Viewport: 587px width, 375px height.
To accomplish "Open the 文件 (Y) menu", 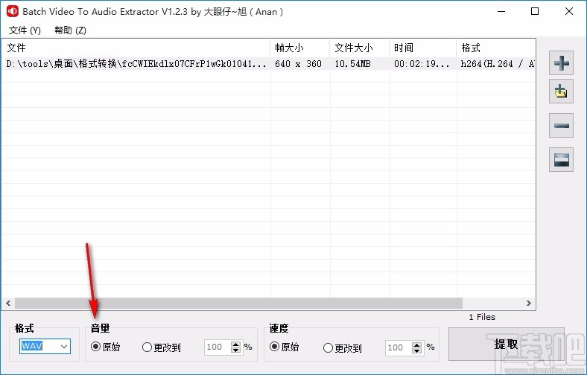I will pyautogui.click(x=25, y=31).
